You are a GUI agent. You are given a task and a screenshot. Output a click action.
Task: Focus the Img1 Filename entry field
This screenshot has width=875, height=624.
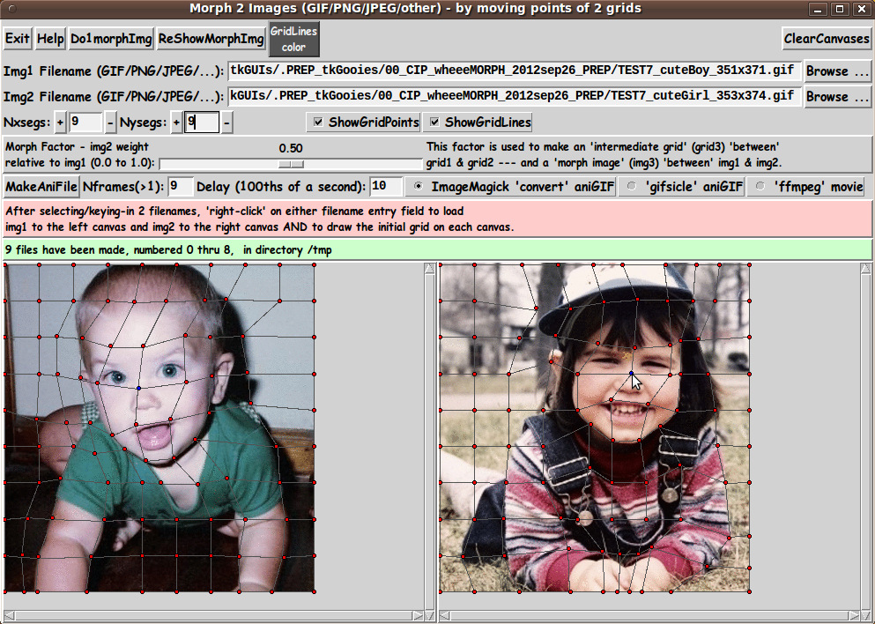(515, 71)
